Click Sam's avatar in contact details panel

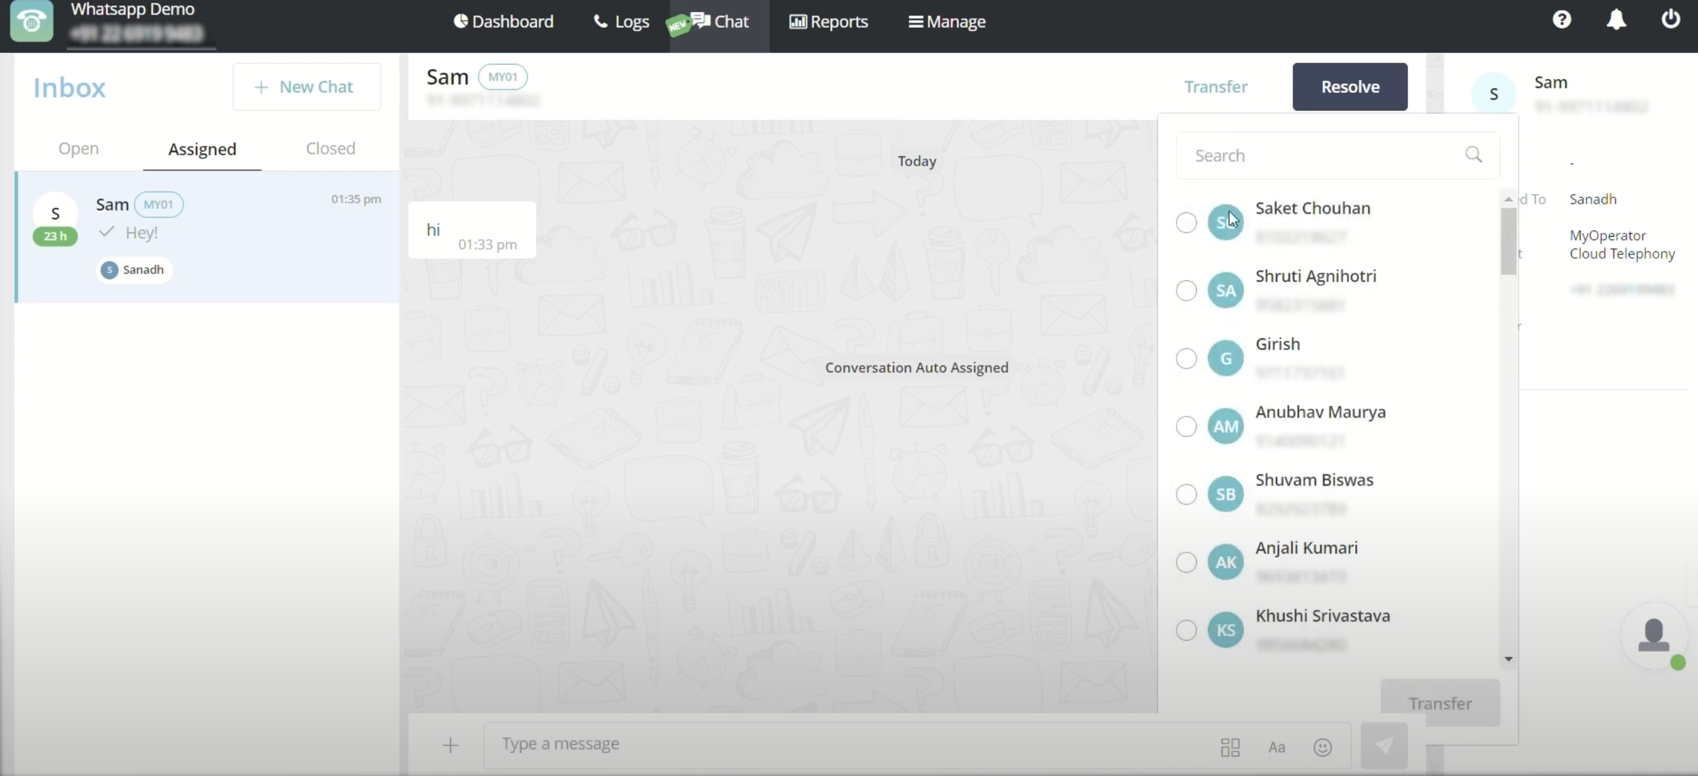coord(1493,94)
